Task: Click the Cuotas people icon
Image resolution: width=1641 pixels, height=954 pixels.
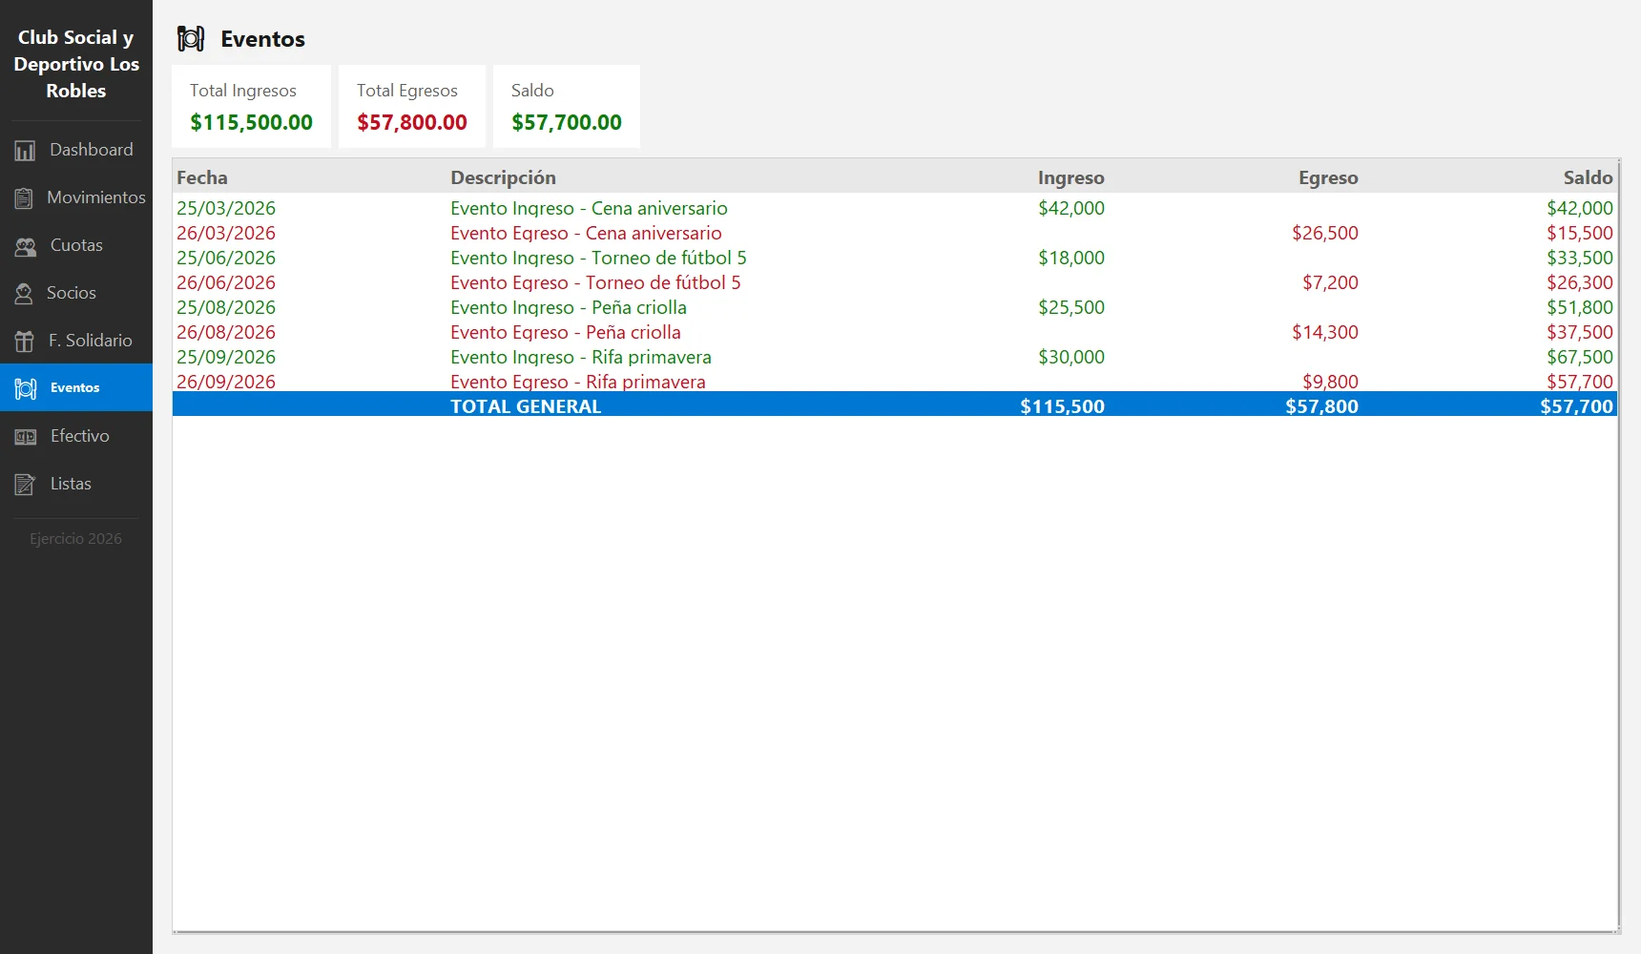Action: [x=26, y=245]
